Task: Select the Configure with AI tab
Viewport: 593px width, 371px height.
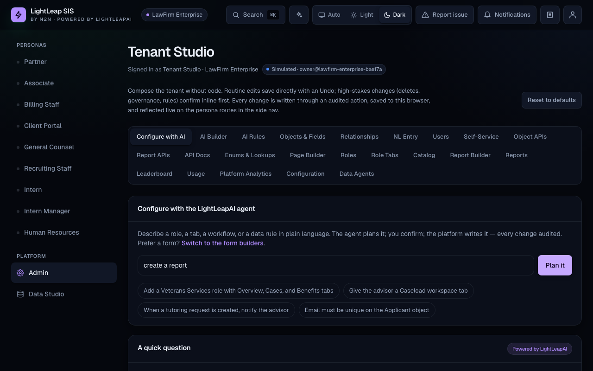Action: [161, 137]
